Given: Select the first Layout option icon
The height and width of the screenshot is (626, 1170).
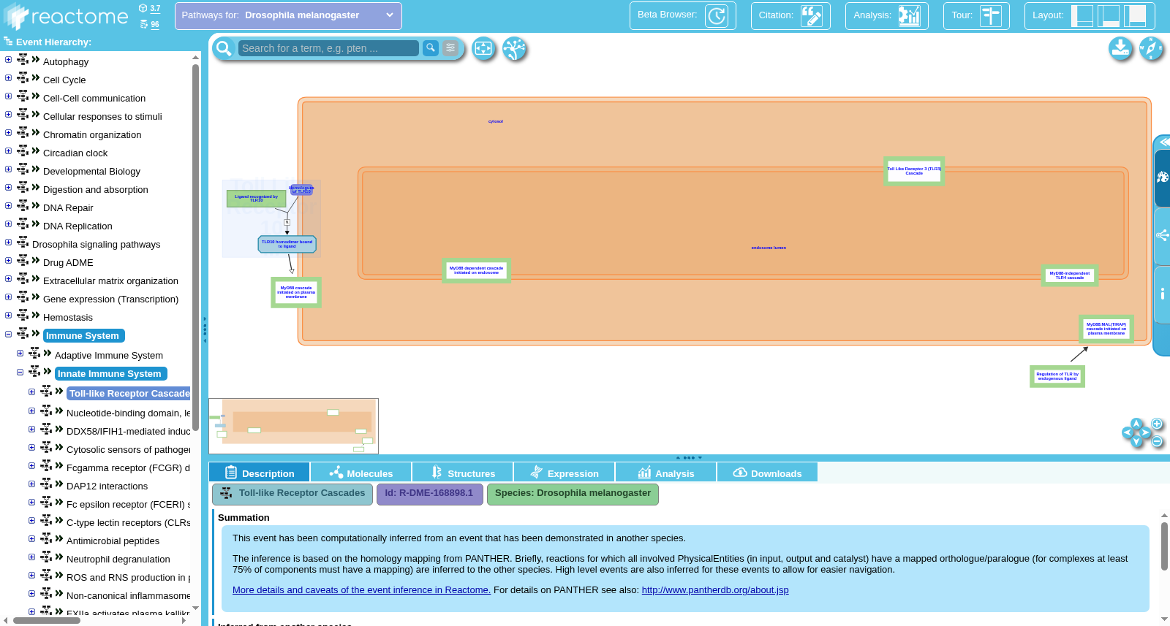Looking at the screenshot, I should [x=1082, y=15].
